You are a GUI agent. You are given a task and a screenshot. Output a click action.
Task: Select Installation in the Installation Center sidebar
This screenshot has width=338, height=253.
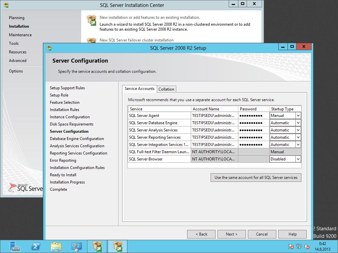coord(19,26)
